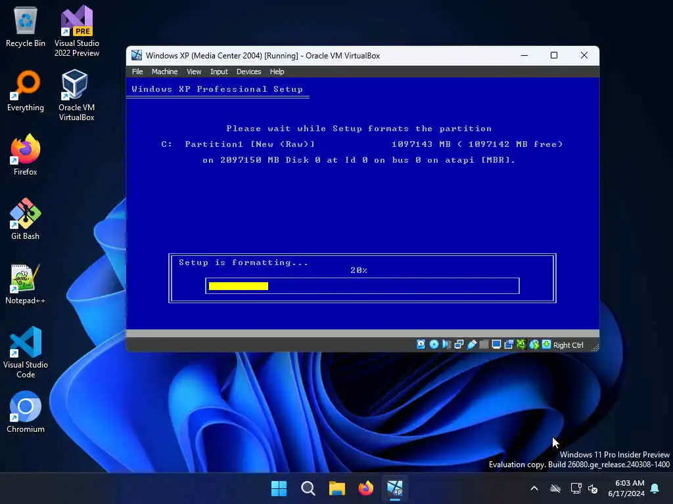Open the Input menu

point(219,72)
